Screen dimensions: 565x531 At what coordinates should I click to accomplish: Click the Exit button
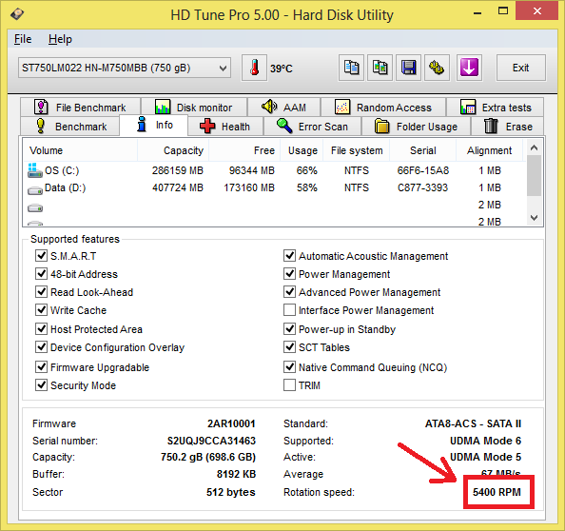(x=520, y=68)
